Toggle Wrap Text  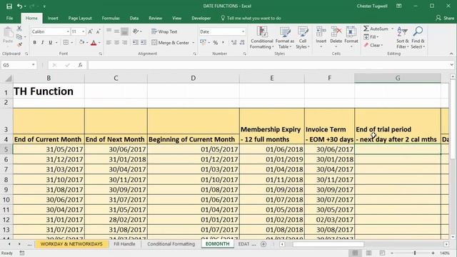pyautogui.click(x=164, y=31)
